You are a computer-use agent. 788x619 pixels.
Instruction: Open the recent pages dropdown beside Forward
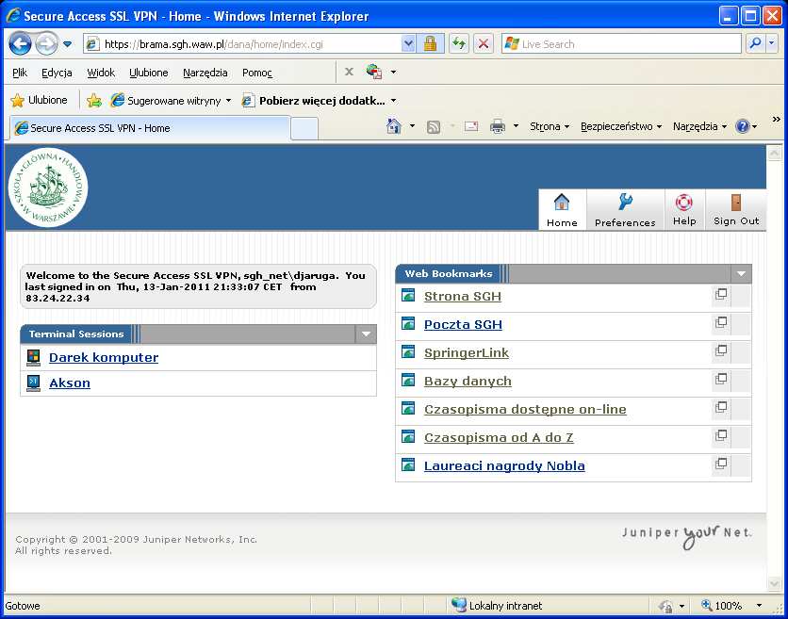point(67,44)
